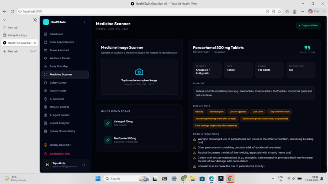Open the Dashboard page from sidebar

[x=65, y=34]
